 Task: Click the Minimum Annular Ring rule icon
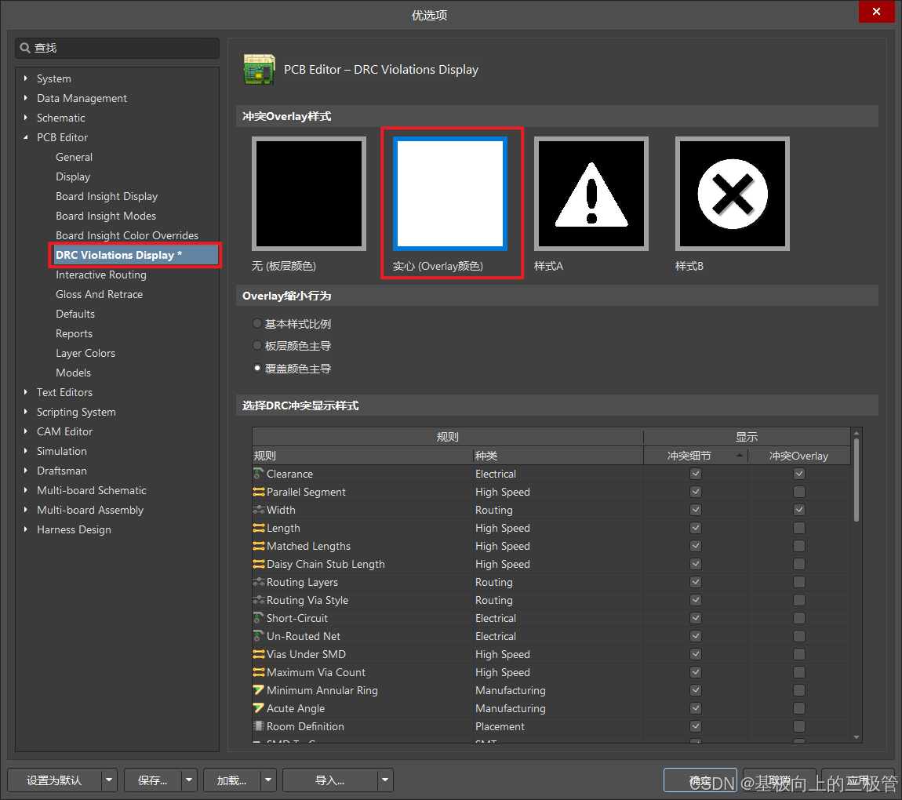click(x=259, y=690)
